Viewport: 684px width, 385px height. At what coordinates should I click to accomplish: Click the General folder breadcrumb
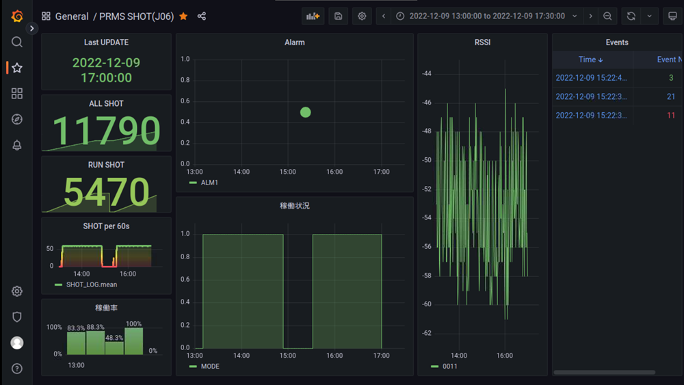[71, 16]
